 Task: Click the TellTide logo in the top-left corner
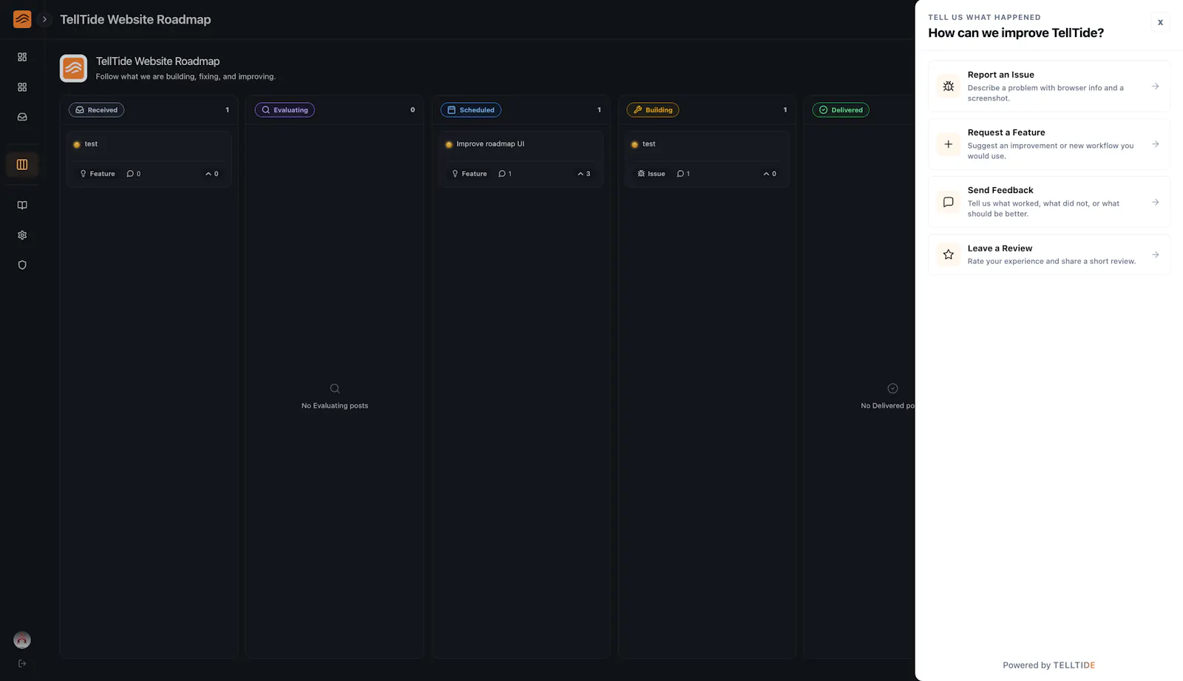pyautogui.click(x=22, y=19)
